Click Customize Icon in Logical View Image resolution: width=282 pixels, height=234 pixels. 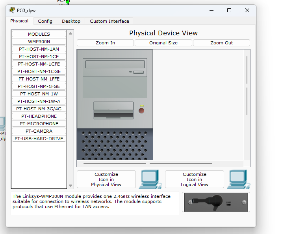click(x=195, y=179)
